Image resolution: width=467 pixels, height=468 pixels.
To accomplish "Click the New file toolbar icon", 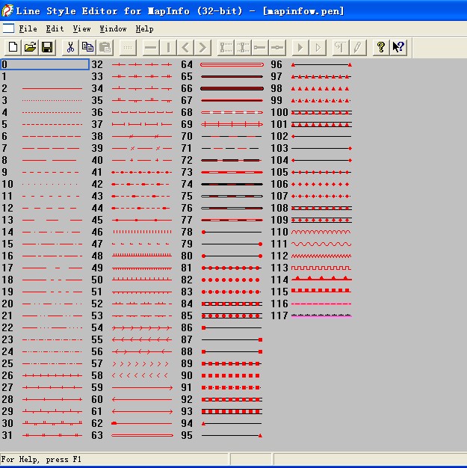I will pos(13,47).
